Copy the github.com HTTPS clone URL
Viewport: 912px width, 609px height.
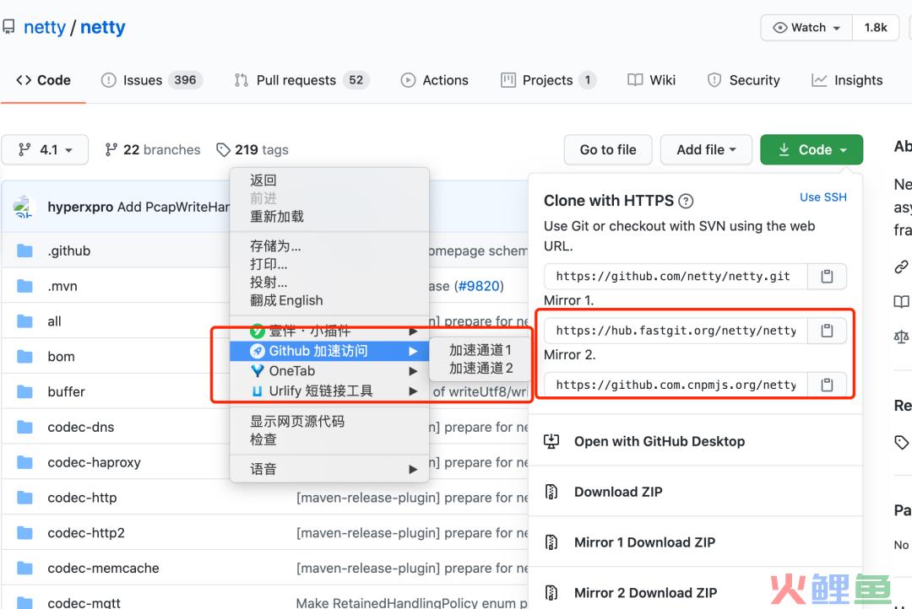click(x=827, y=276)
